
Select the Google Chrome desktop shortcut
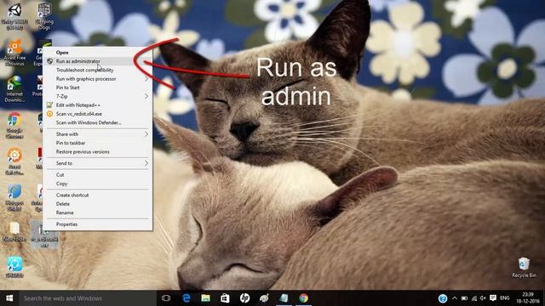(x=14, y=126)
